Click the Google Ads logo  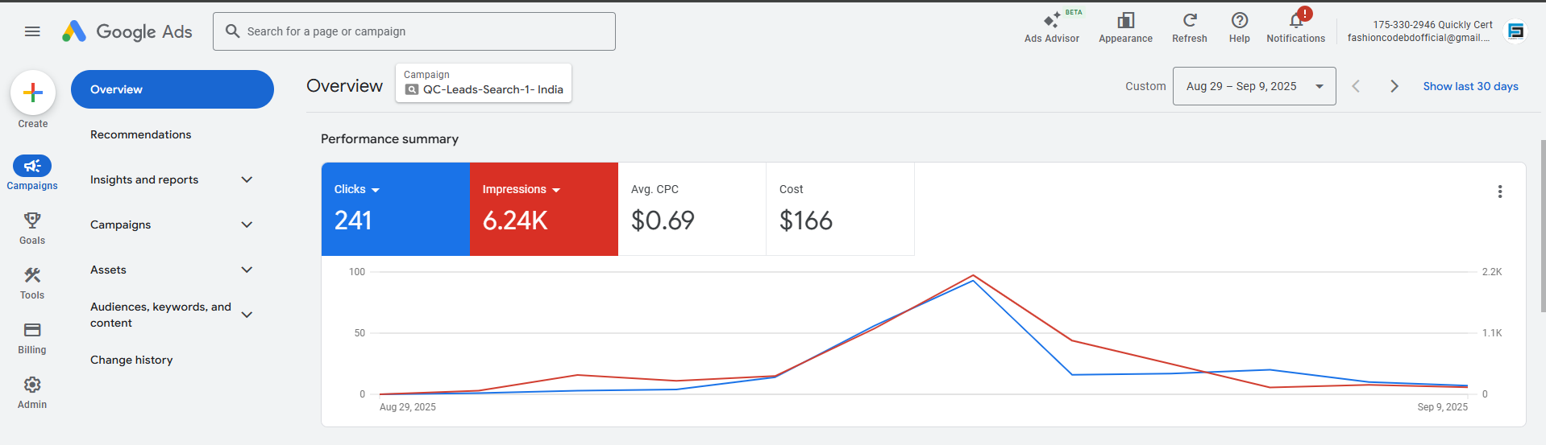tap(127, 31)
